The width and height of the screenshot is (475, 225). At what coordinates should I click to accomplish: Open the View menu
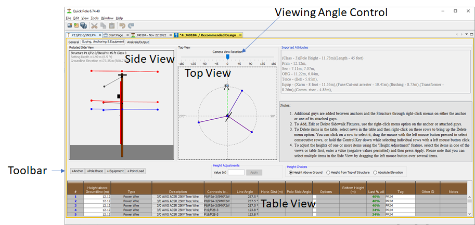pos(85,18)
